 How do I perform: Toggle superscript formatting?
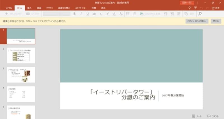click(x=108, y=14)
